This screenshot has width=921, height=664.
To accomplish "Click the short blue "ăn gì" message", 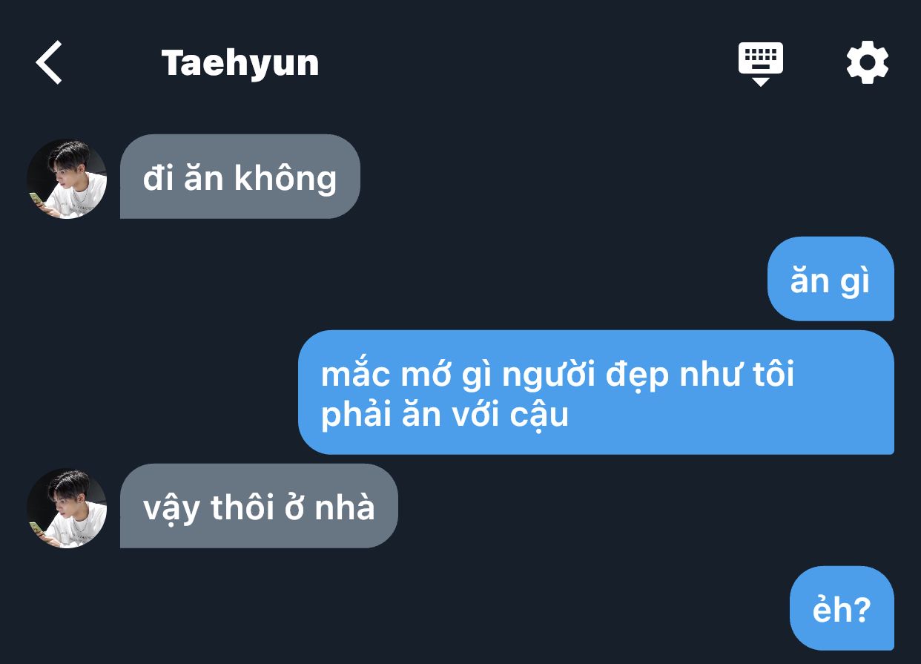I will click(831, 279).
